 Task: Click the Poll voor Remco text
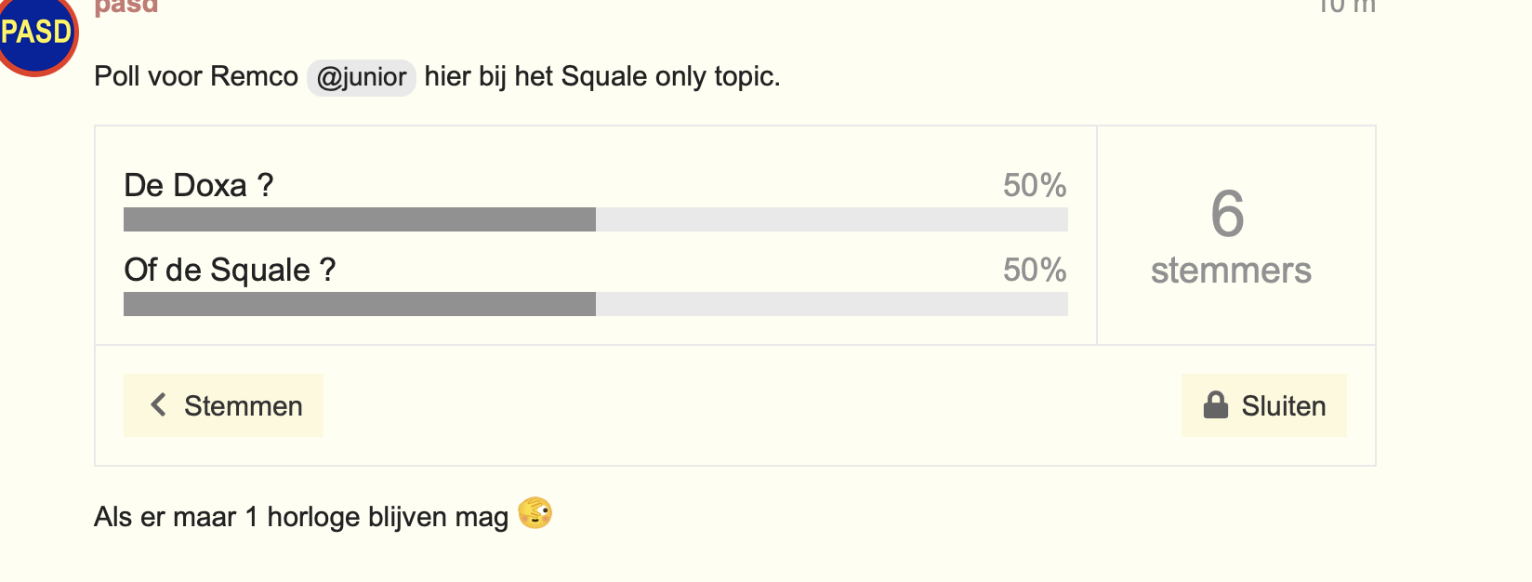196,76
